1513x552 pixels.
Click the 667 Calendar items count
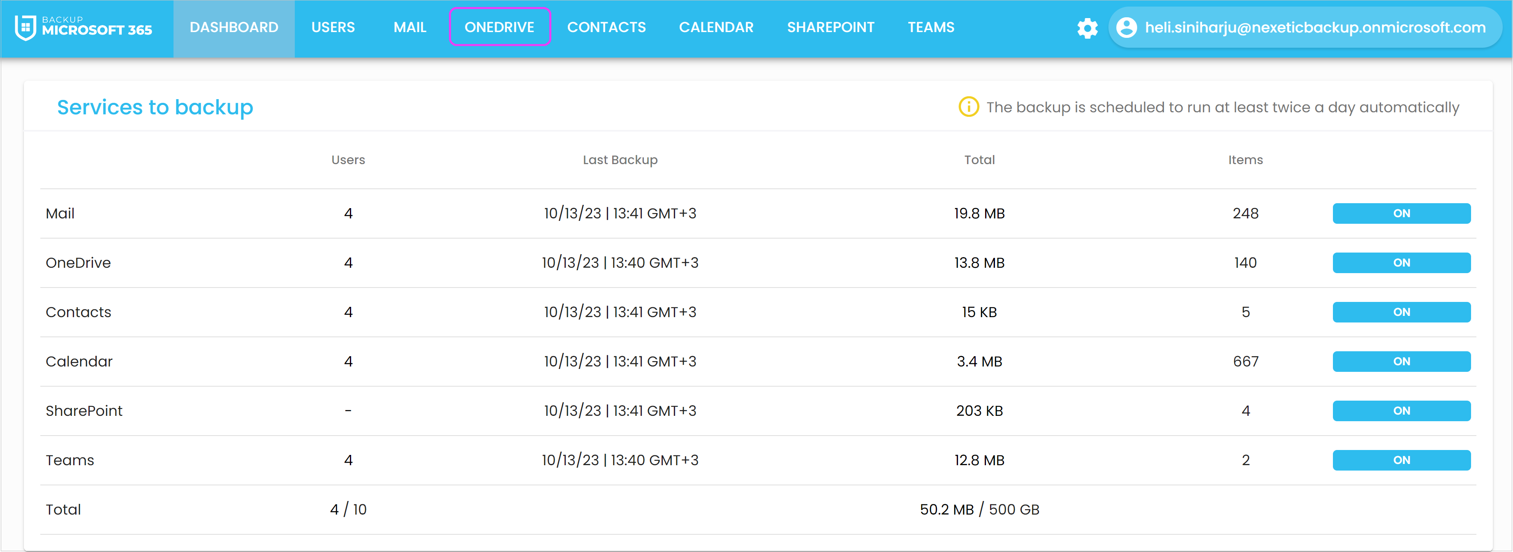(1246, 362)
